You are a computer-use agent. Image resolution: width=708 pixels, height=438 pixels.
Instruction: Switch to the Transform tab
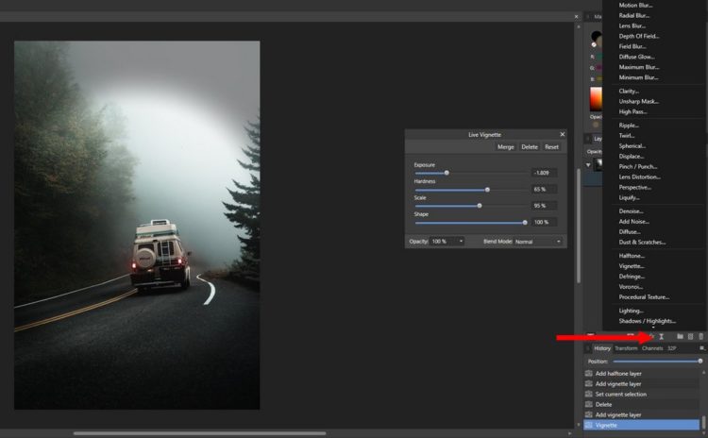[x=626, y=348]
